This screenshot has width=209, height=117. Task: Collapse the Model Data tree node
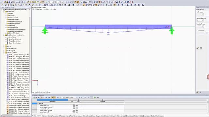click(4, 12)
